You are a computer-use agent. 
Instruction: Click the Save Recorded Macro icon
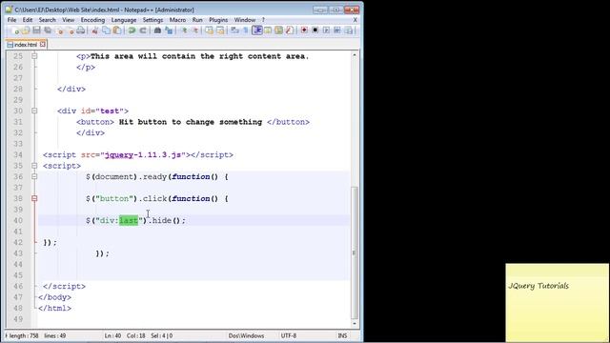349,30
